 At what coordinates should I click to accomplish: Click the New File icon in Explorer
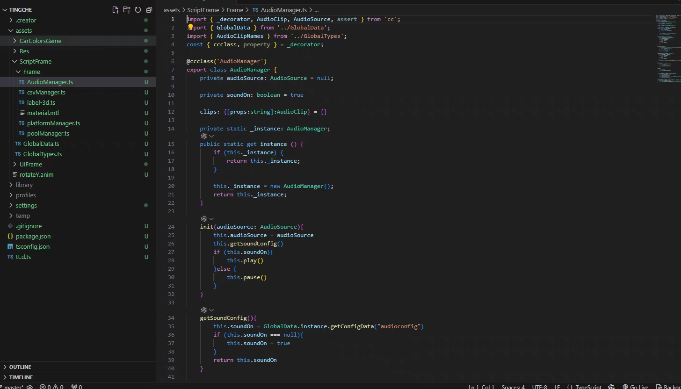[x=116, y=10]
